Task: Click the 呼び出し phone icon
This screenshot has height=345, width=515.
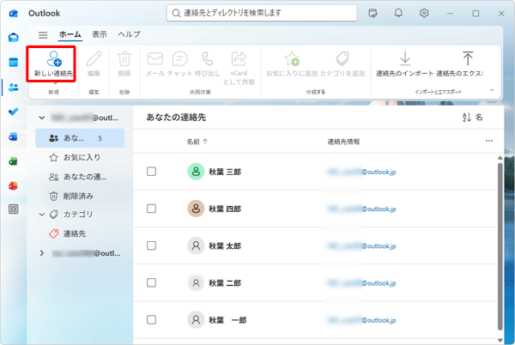Action: coord(208,58)
